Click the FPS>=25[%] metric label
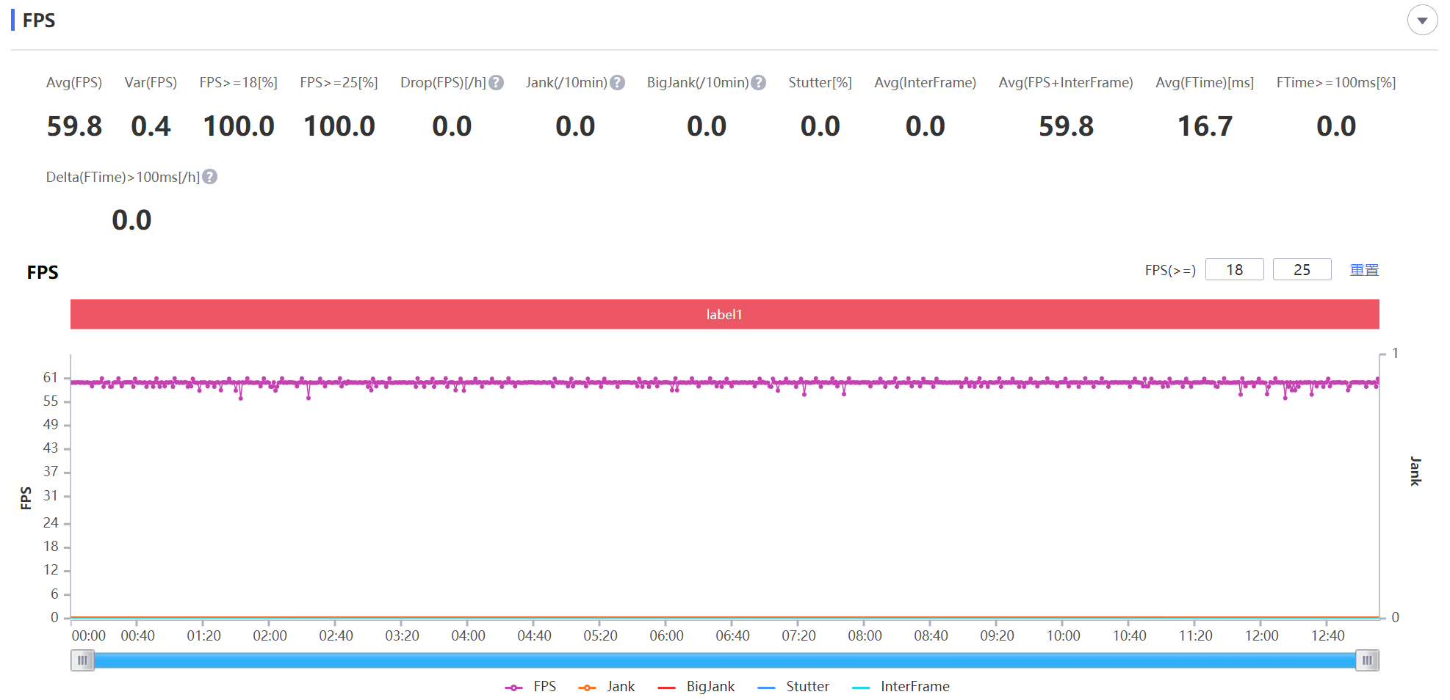 339,83
